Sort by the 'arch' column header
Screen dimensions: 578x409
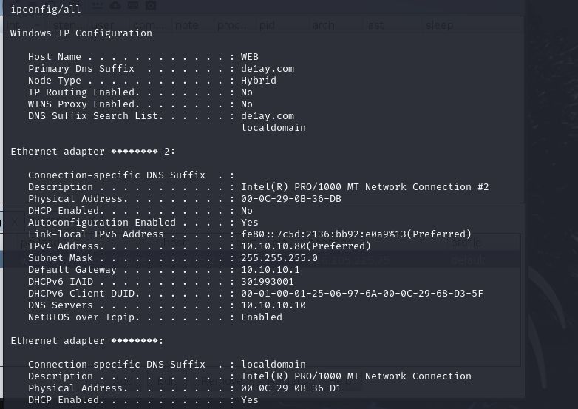323,25
